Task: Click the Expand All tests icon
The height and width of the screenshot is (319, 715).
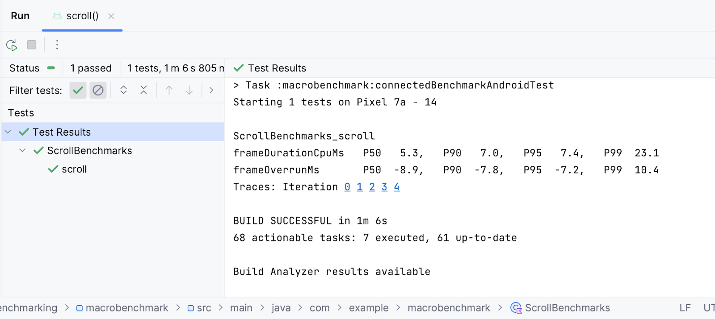Action: coord(123,90)
